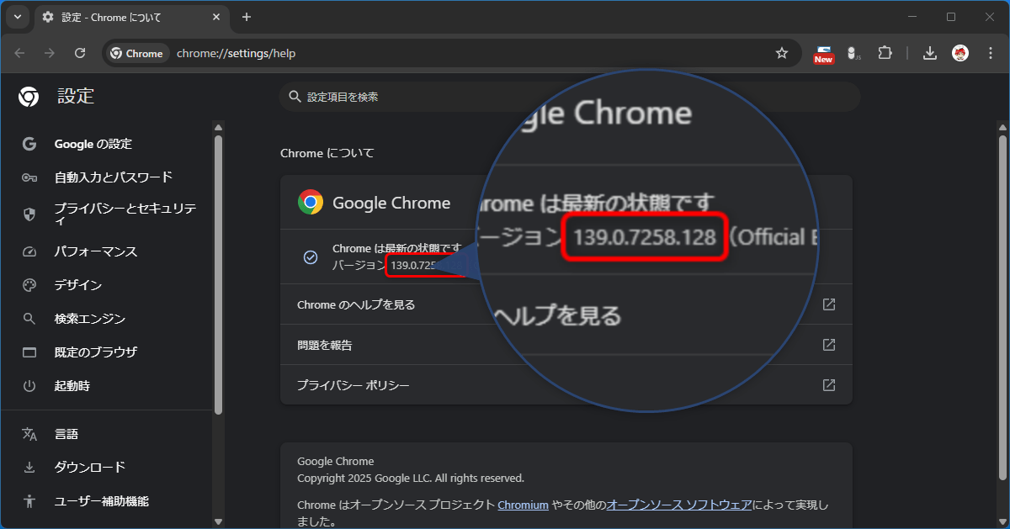Screen dimensions: 1010x529
Task: Open the Chromium link
Action: coord(524,505)
